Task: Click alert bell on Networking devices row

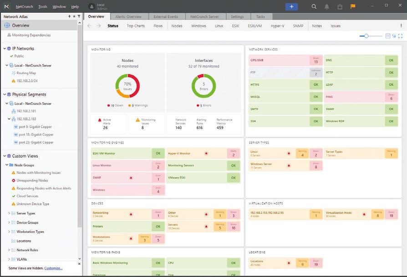Action: [131, 214]
